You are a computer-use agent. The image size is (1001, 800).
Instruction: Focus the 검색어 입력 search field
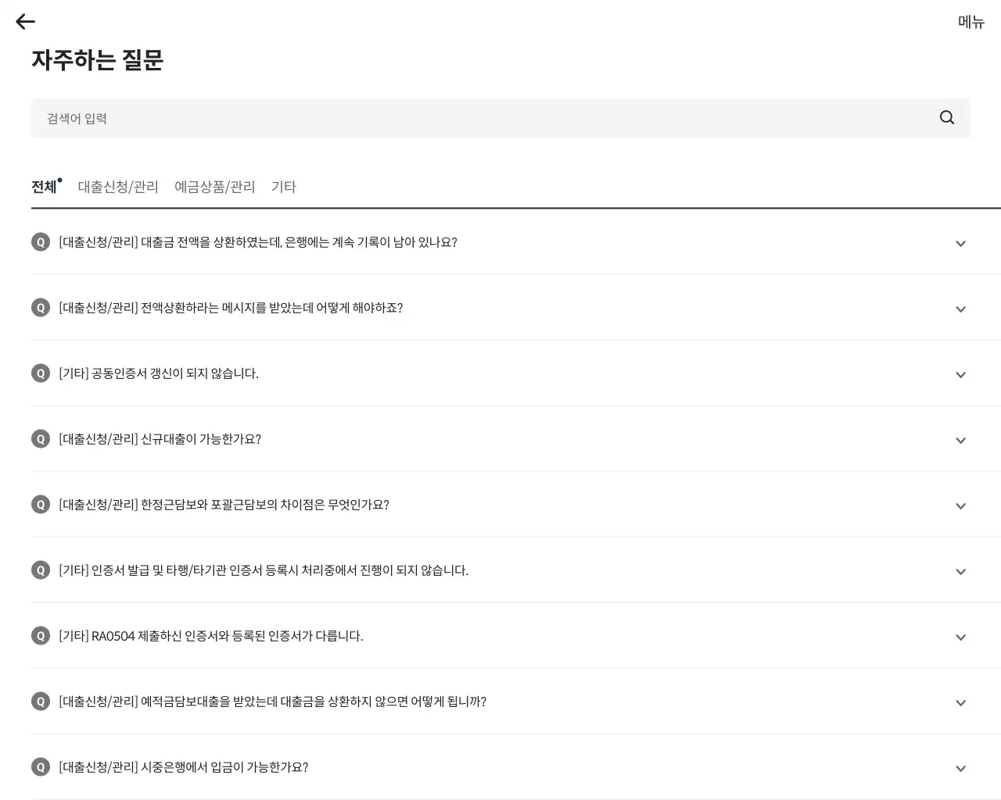500,118
